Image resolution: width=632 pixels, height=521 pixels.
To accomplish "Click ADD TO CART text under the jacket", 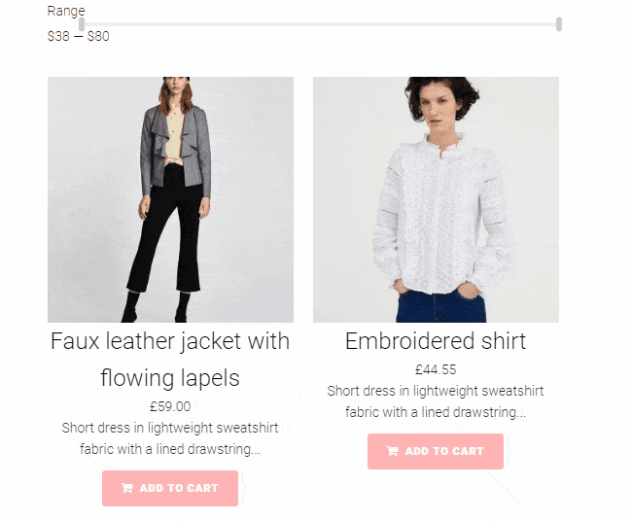I will coord(179,488).
